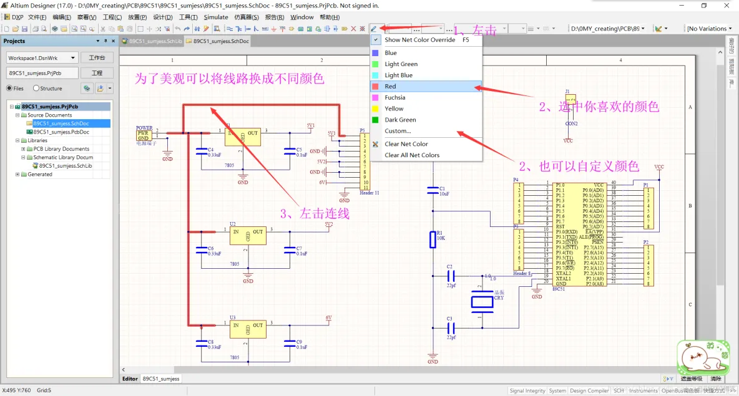Click the red X No ERC icon
The height and width of the screenshot is (396, 739).
tap(353, 29)
